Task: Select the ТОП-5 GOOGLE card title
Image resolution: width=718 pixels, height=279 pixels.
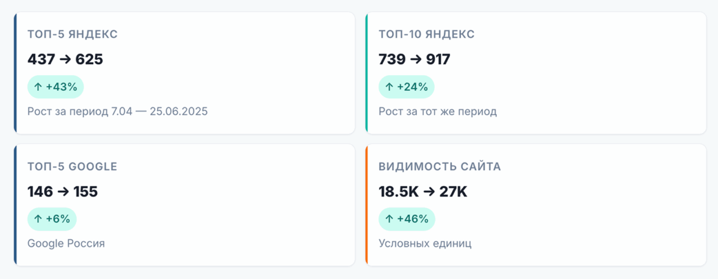Action: tap(72, 167)
